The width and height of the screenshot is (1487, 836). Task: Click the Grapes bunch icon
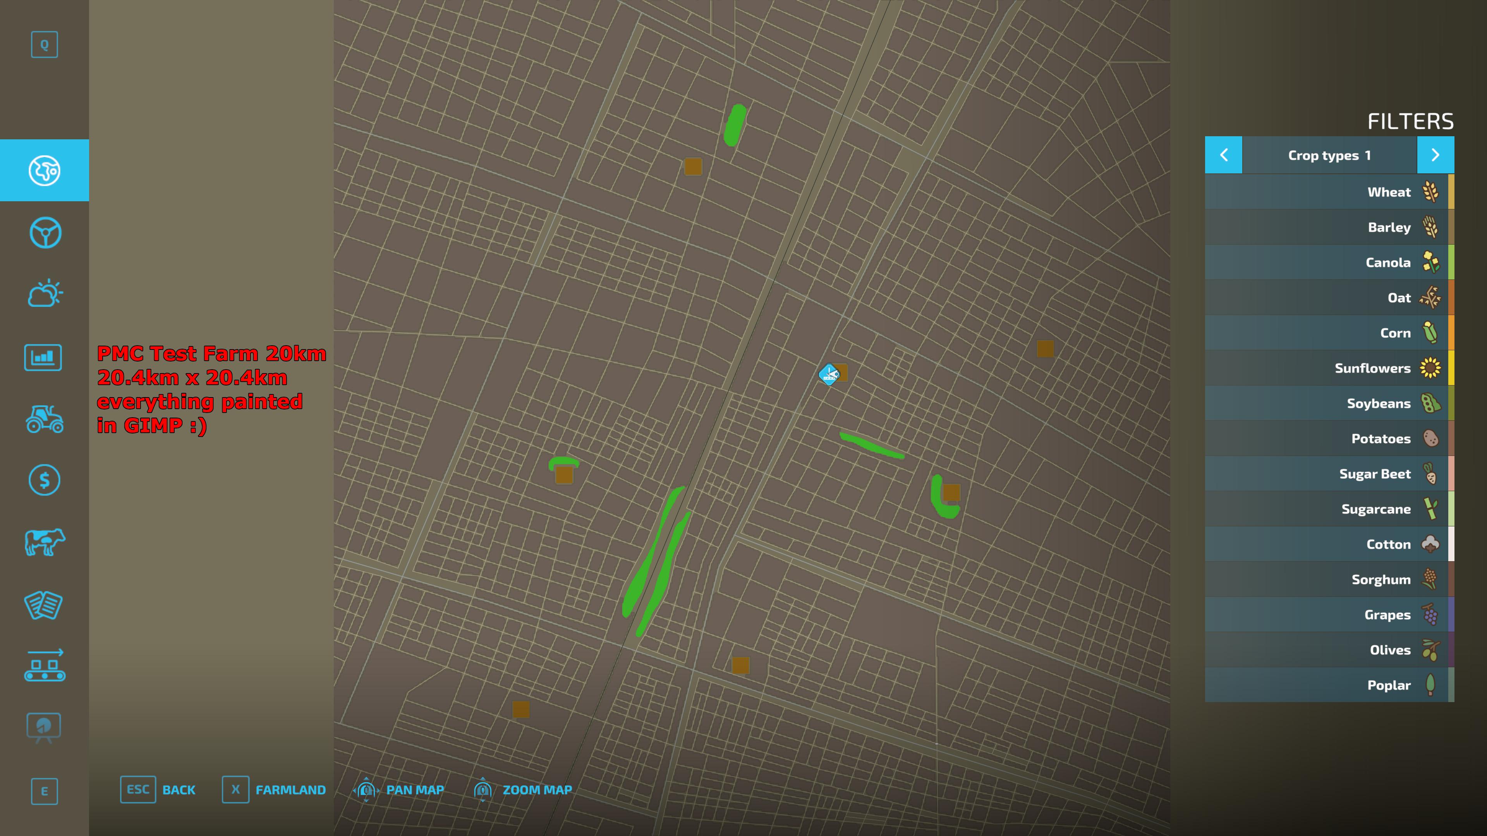click(1430, 615)
